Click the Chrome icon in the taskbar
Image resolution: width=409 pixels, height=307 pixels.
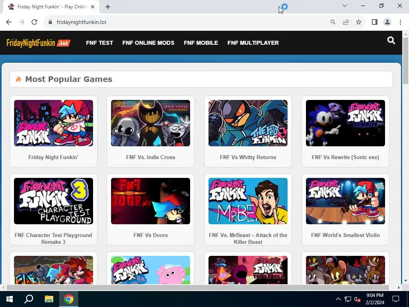pos(69,299)
